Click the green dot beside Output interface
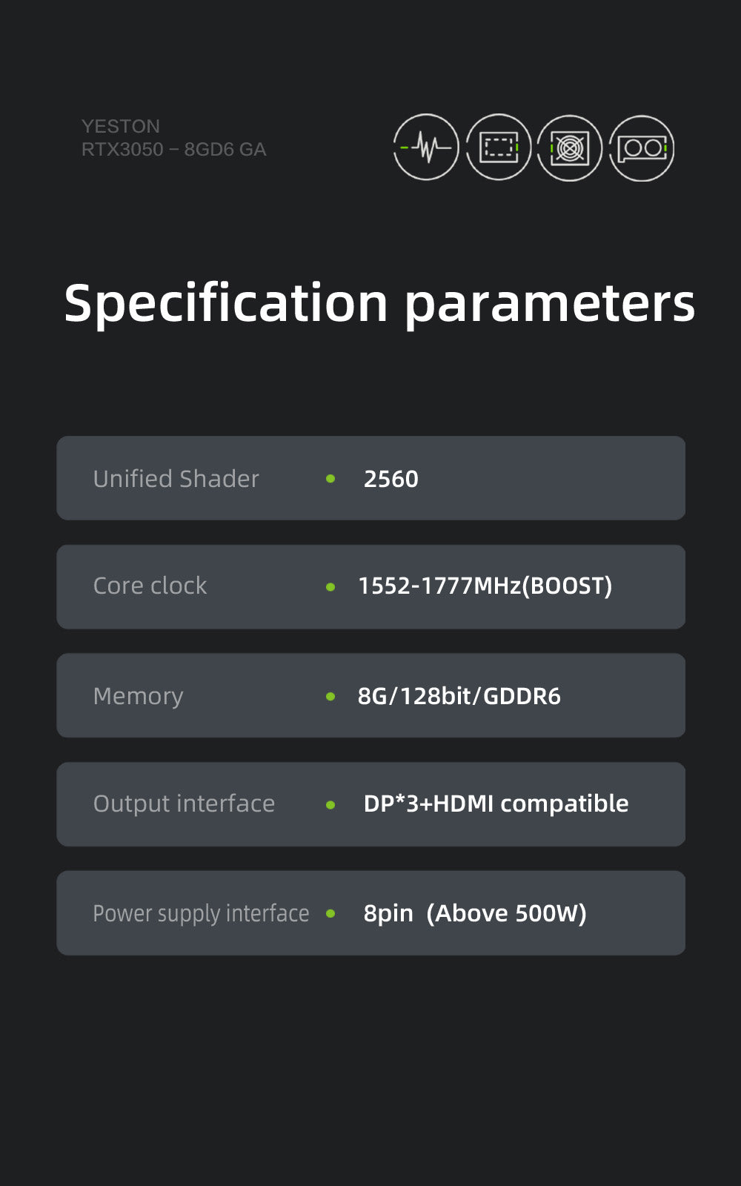 coord(330,805)
